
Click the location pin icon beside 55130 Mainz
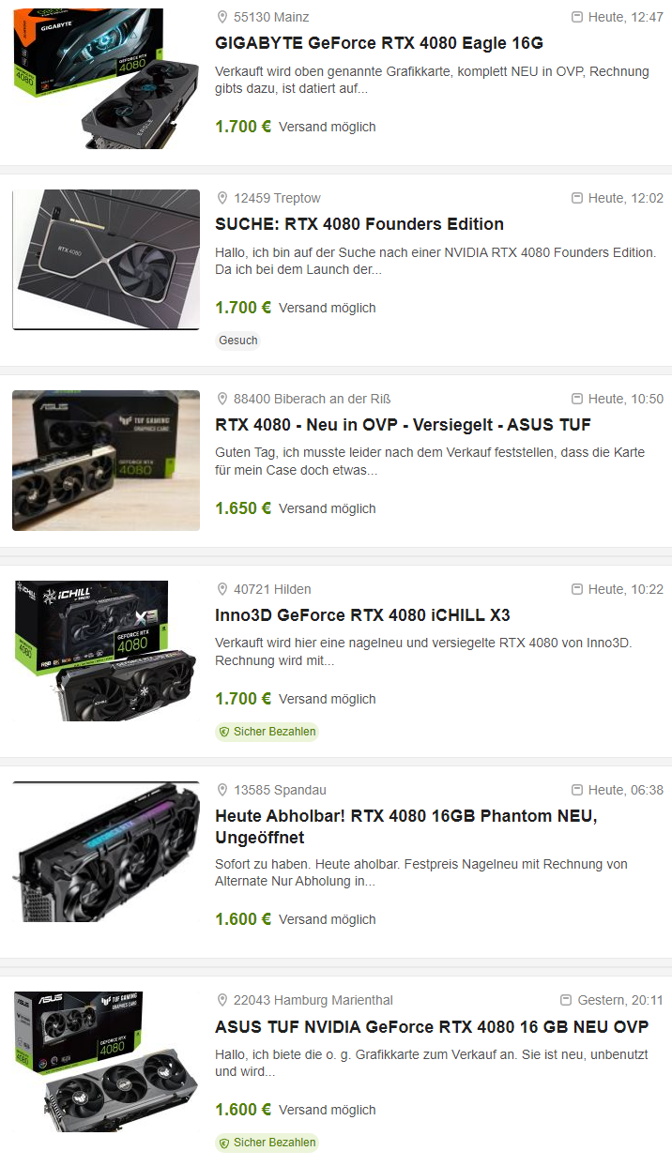point(222,17)
